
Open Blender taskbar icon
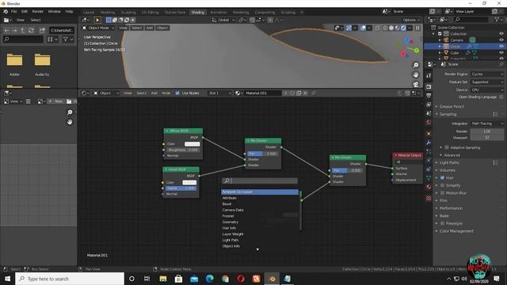[272, 279]
